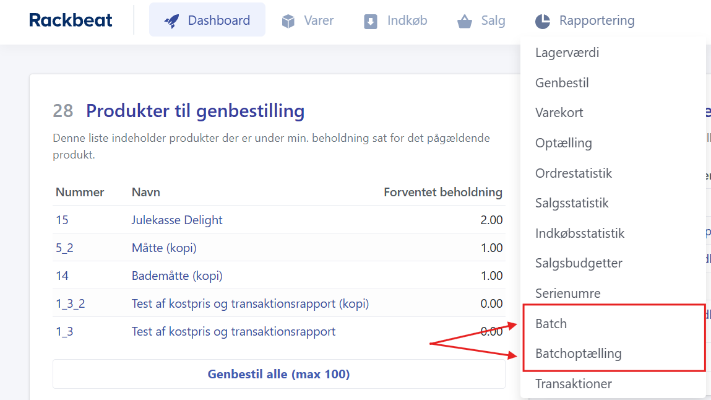Click product number 5_2 link
The height and width of the screenshot is (400, 711).
coord(64,248)
